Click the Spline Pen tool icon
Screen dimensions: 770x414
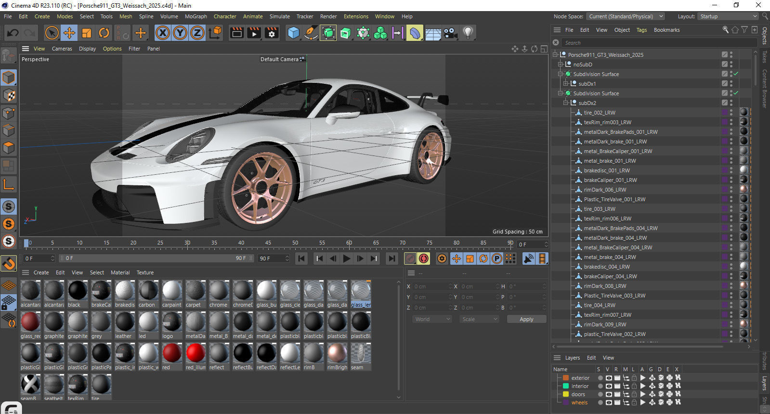[x=311, y=33]
